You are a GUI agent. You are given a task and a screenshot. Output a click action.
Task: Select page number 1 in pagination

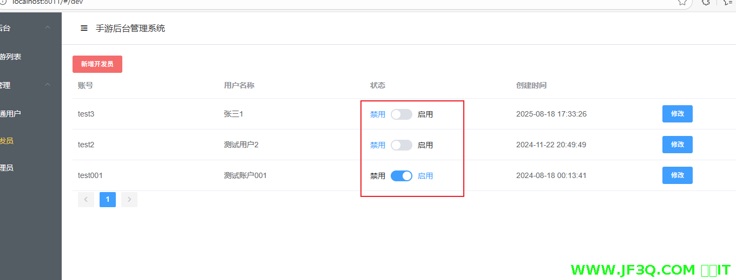tap(108, 200)
